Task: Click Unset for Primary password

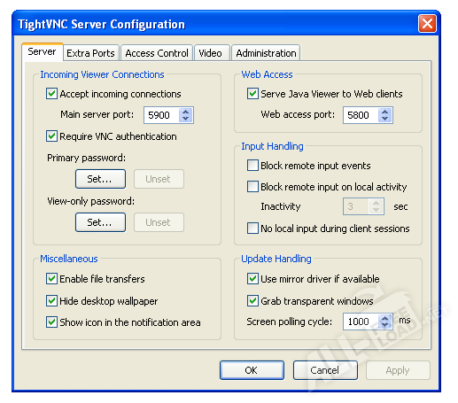Action: click(x=159, y=179)
